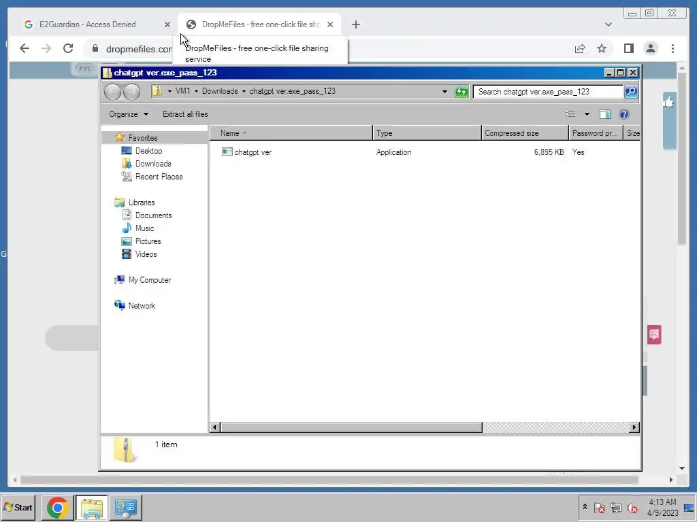
Task: Open the view options dropdown arrow
Action: (x=587, y=114)
